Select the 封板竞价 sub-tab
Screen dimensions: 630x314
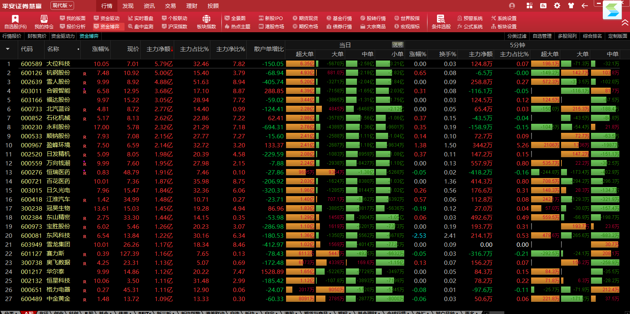[x=37, y=36]
